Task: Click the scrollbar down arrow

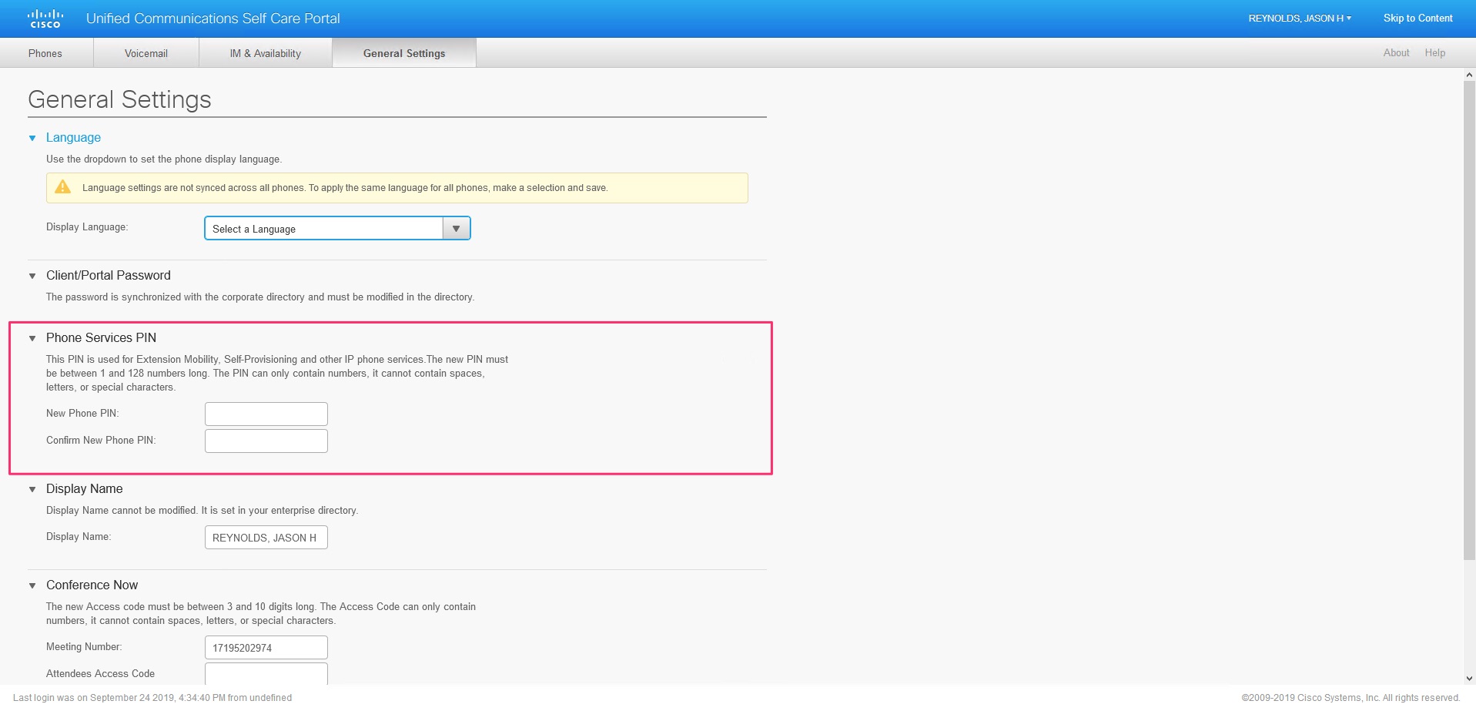Action: pos(1469,679)
